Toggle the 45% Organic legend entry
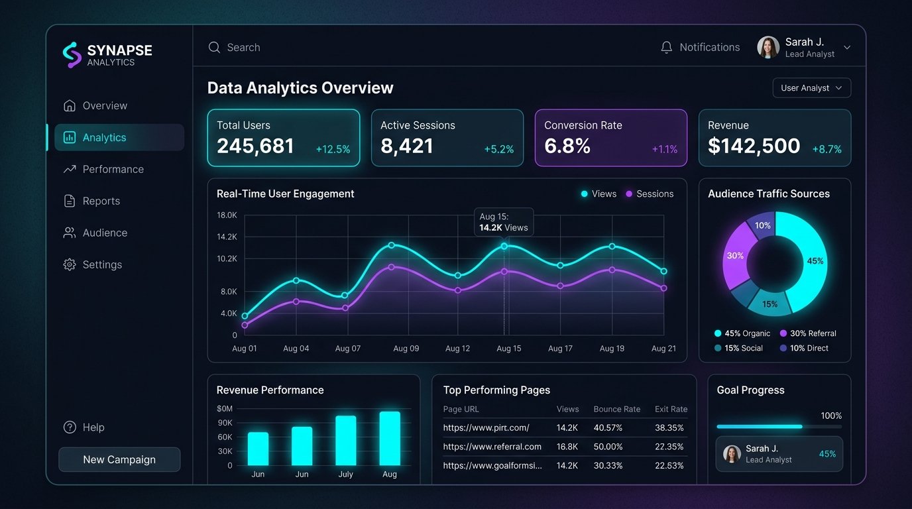This screenshot has height=509, width=912. click(742, 333)
